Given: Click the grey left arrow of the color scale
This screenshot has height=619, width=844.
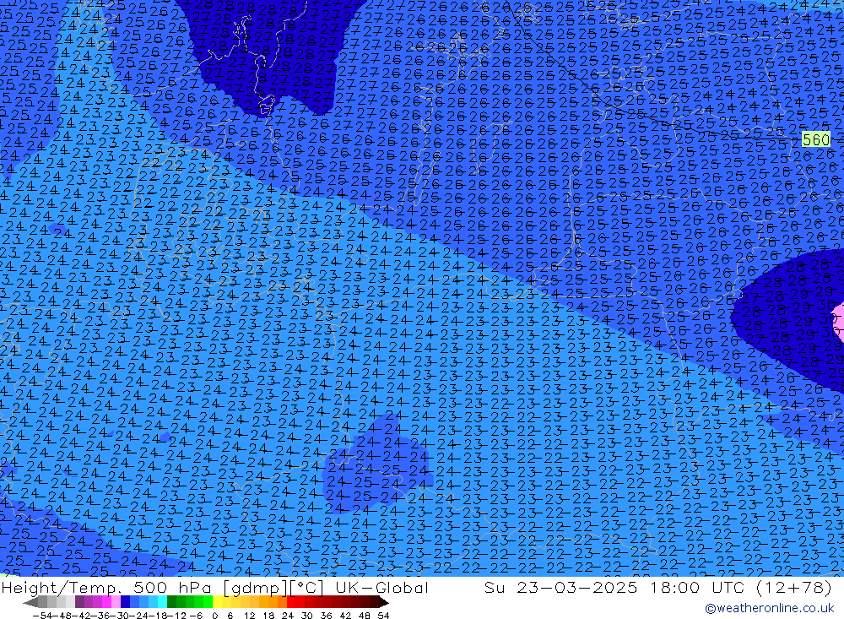Looking at the screenshot, I should tap(30, 602).
